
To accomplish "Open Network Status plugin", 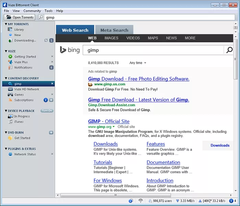I will tap(25, 154).
